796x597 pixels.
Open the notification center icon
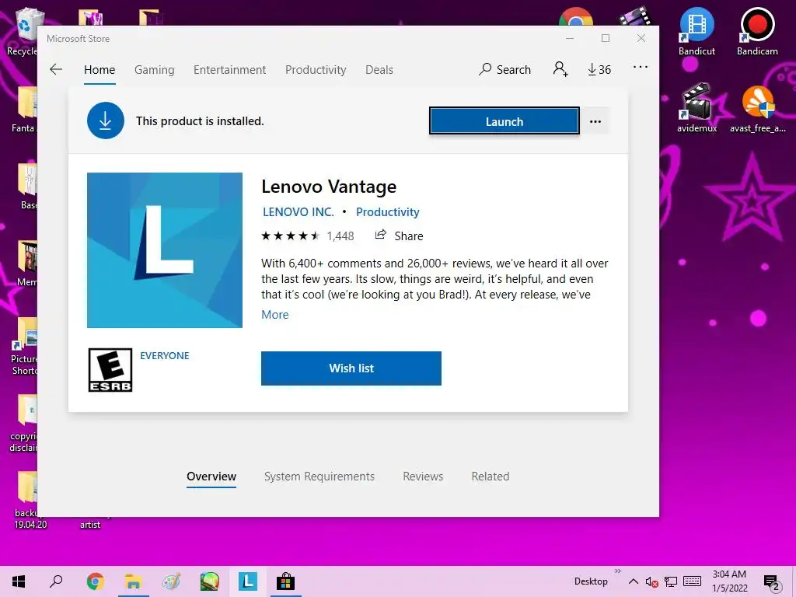pyautogui.click(x=772, y=582)
